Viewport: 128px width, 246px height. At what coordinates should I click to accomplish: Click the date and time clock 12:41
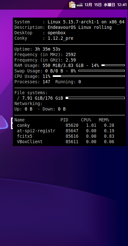tap(106, 5)
